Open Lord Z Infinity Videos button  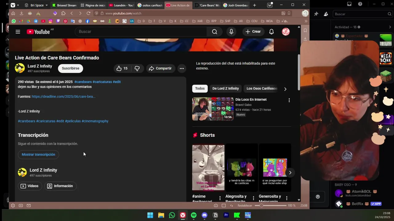(30, 186)
